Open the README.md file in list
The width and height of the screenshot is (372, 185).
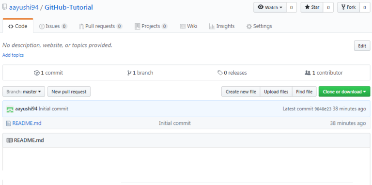click(27, 123)
